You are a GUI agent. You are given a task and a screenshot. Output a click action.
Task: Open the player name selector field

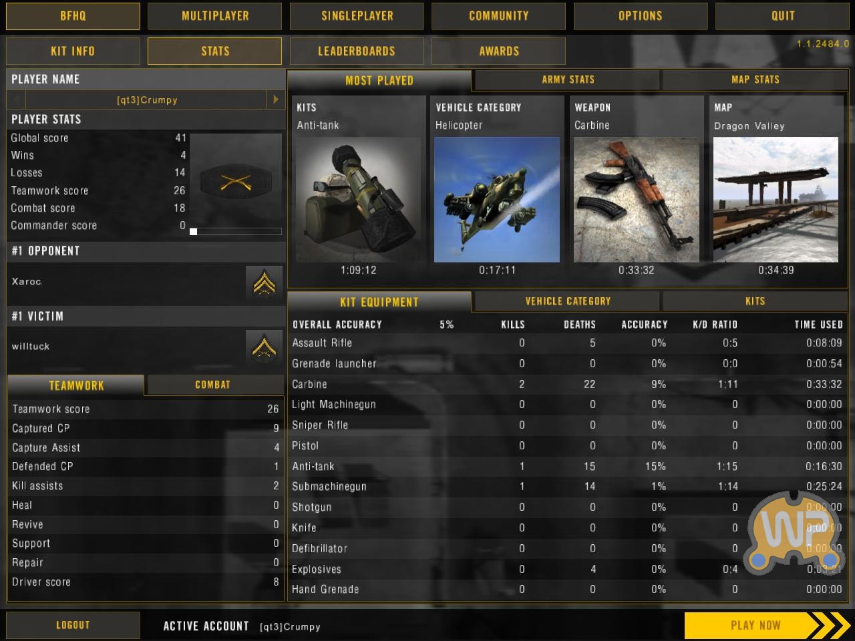coord(147,100)
